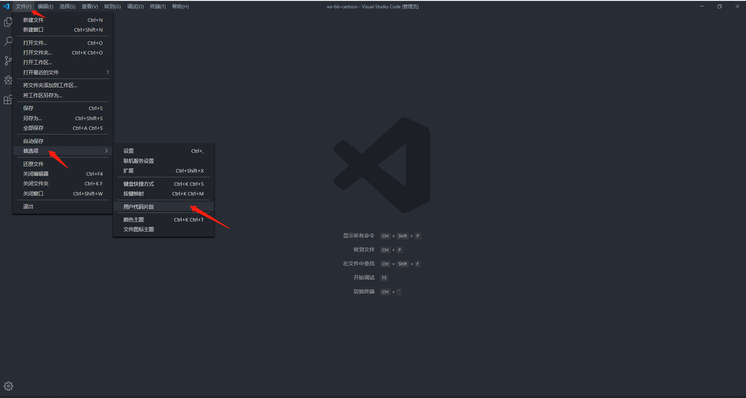Choose 还原文件 menu entry
This screenshot has width=746, height=398.
(x=63, y=164)
